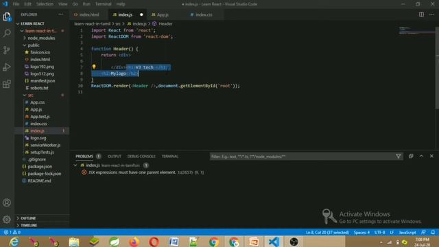The width and height of the screenshot is (439, 247).
Task: Open the Selection menu
Action: 45,4
